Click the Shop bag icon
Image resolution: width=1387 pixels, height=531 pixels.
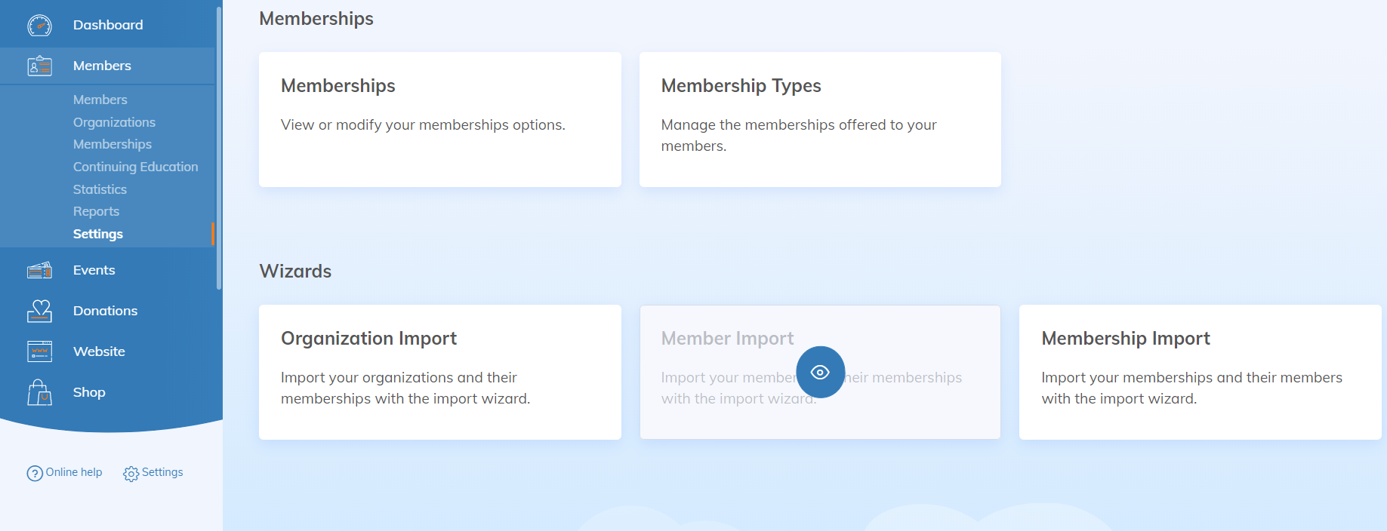click(39, 392)
